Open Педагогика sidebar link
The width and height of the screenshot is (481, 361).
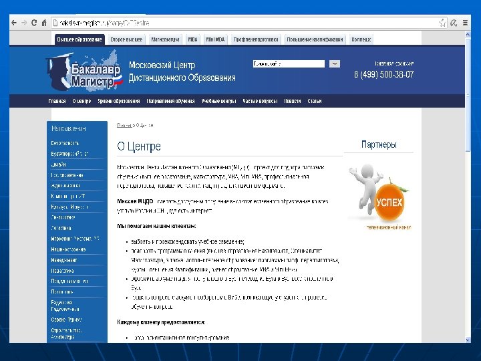(x=62, y=271)
